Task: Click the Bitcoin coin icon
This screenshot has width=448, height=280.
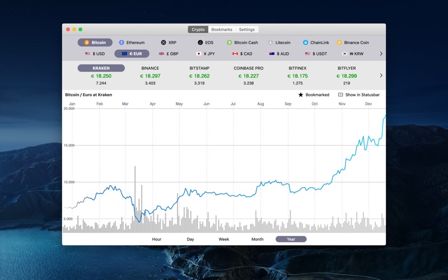Action: [x=87, y=43]
